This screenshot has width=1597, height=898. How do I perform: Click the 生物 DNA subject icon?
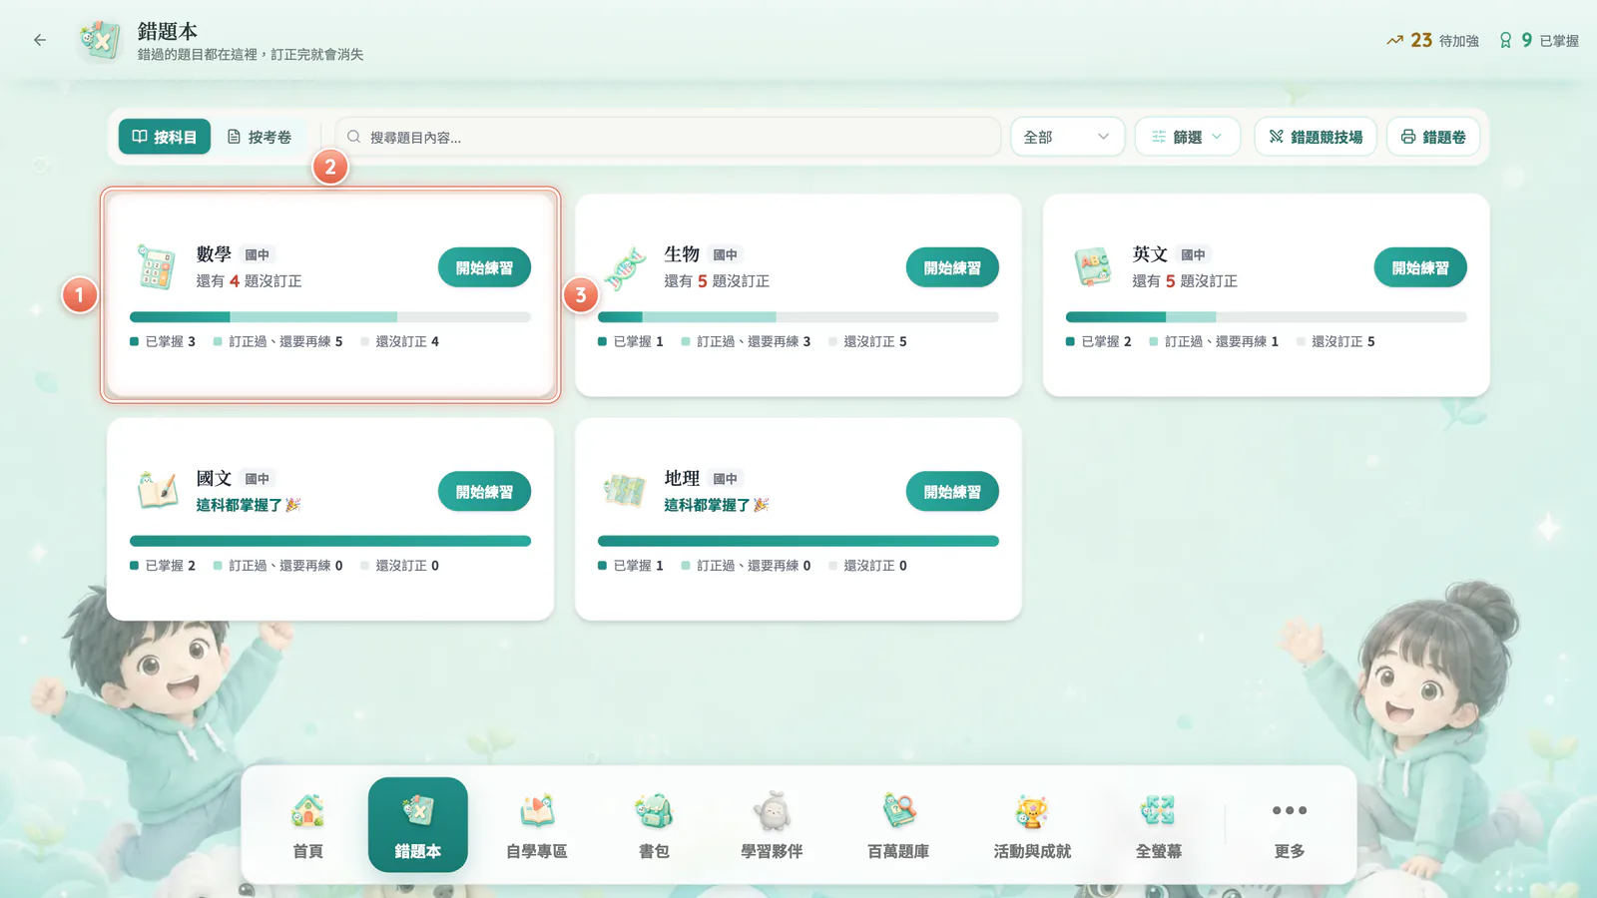click(x=624, y=267)
